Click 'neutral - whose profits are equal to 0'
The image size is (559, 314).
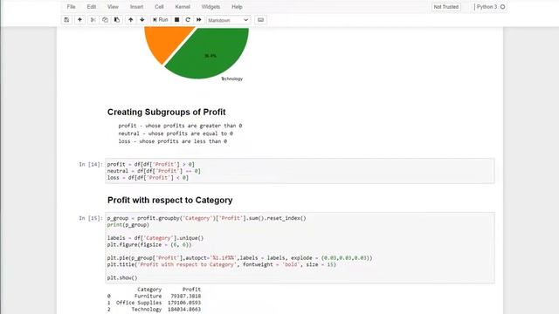pos(176,133)
